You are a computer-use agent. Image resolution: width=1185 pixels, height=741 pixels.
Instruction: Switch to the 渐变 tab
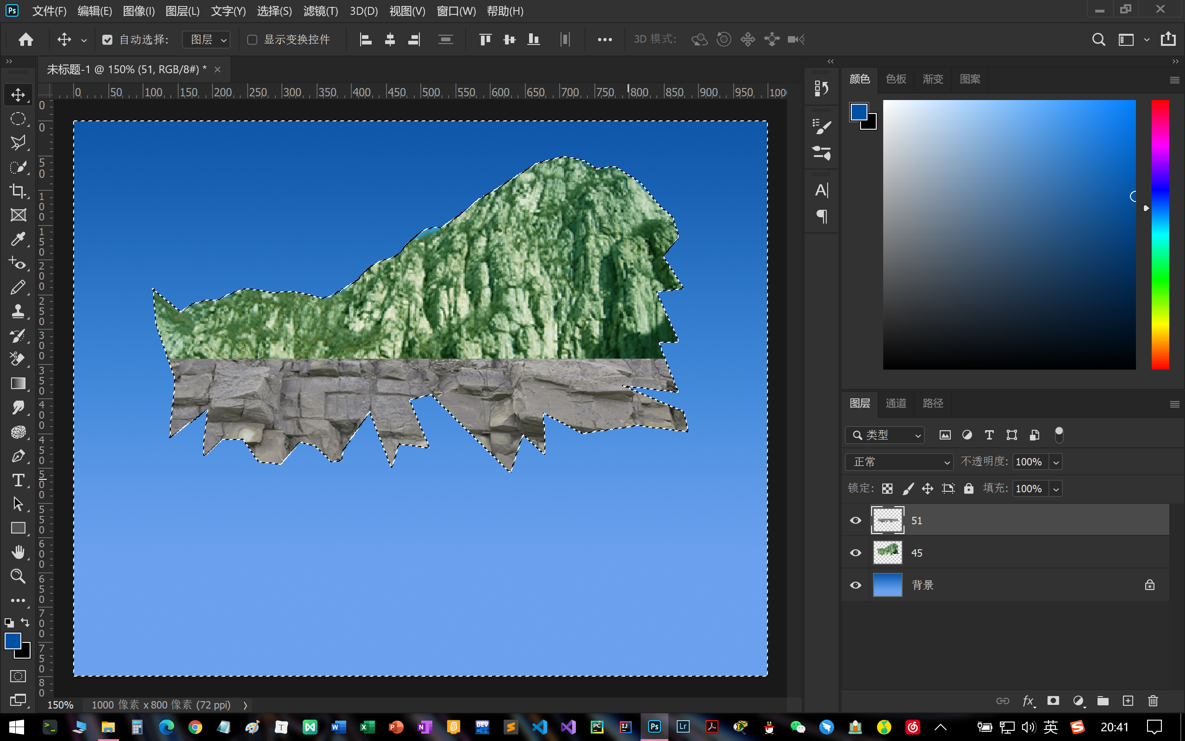click(932, 79)
